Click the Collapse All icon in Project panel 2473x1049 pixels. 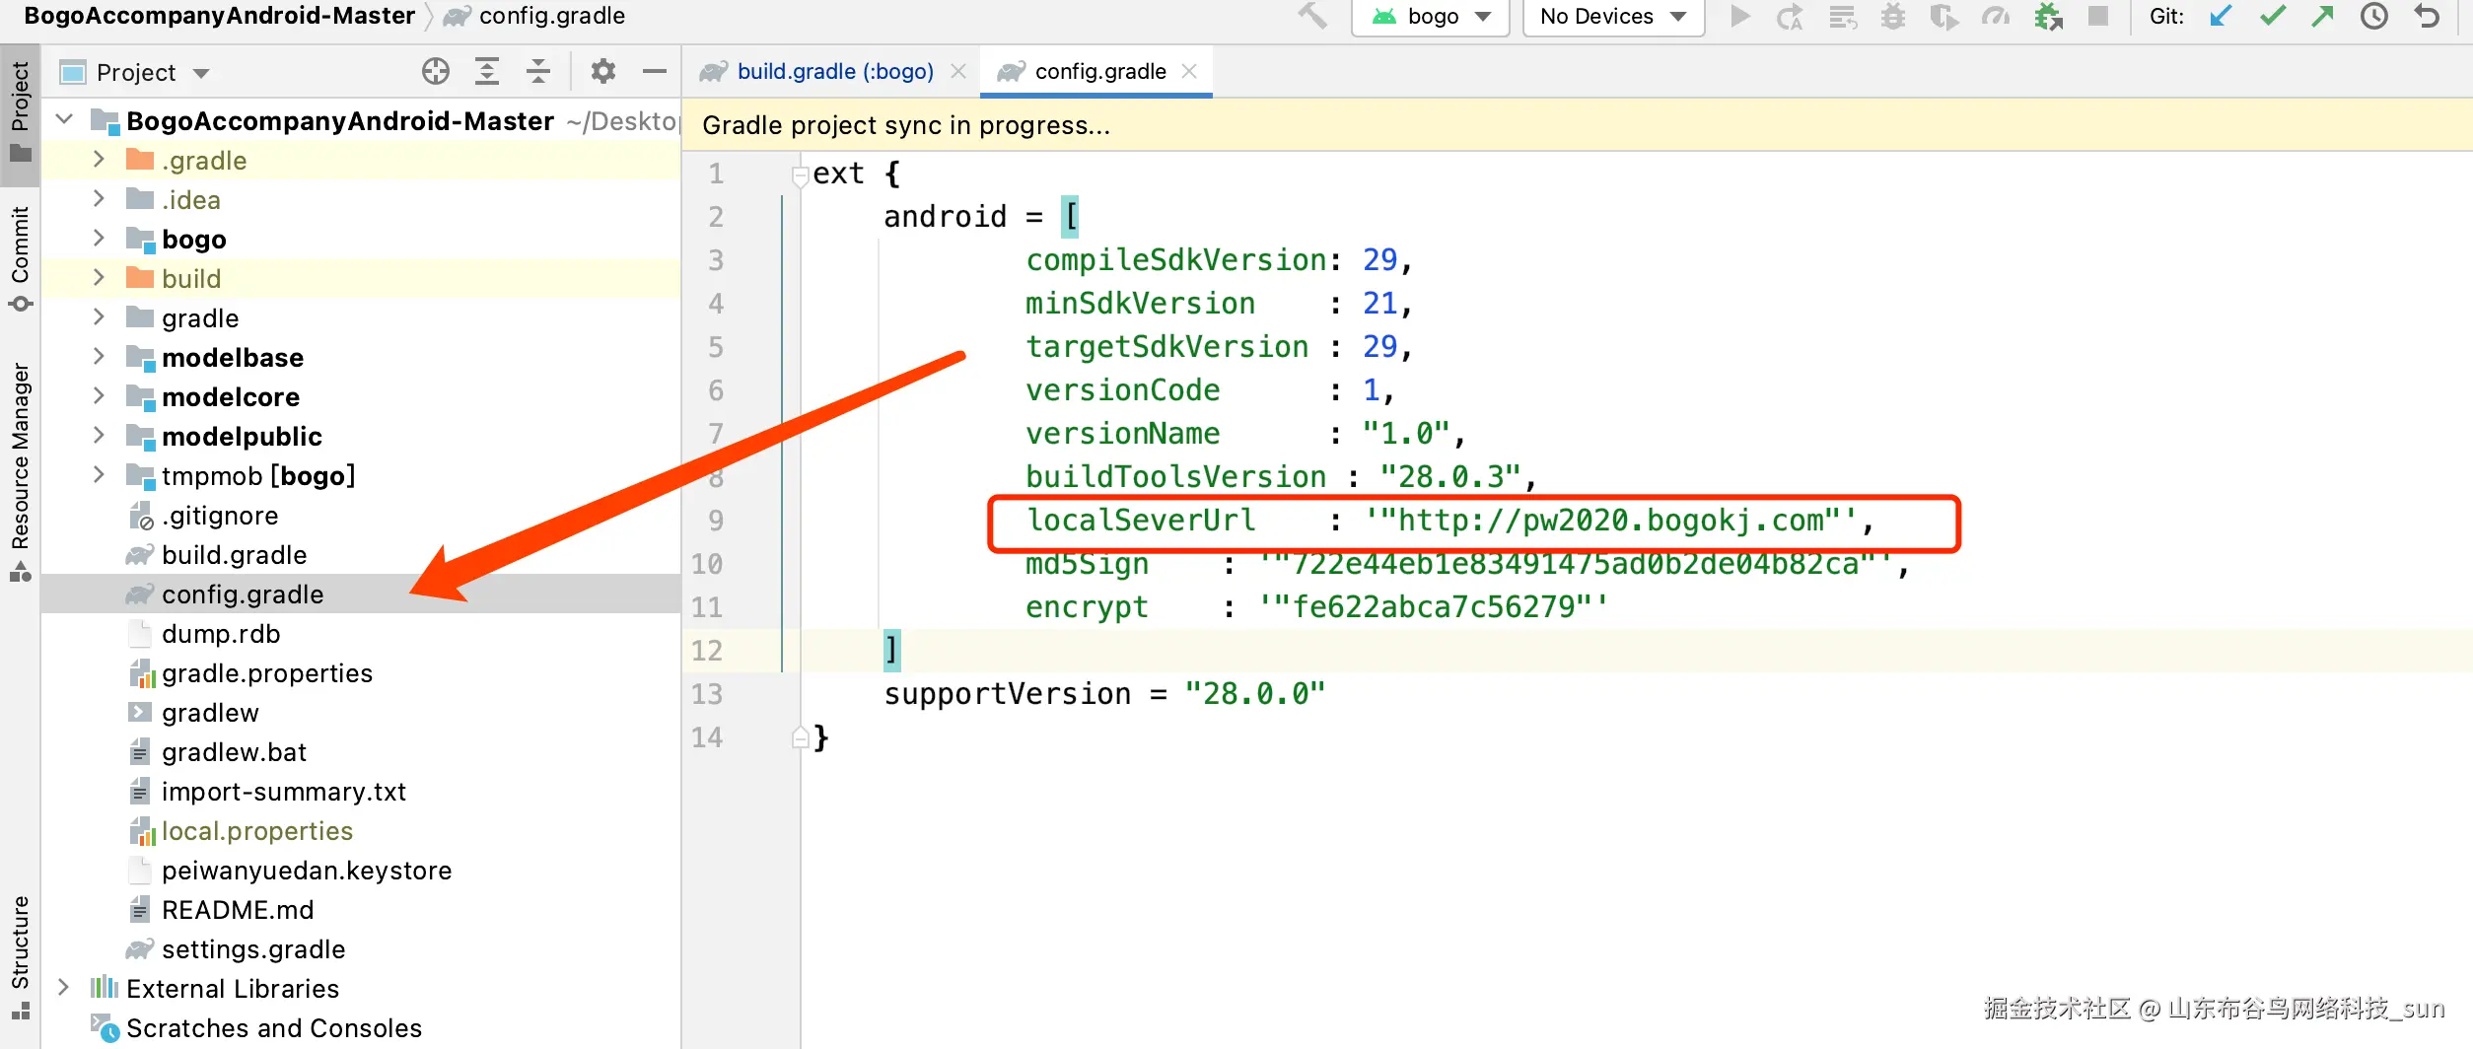coord(538,71)
